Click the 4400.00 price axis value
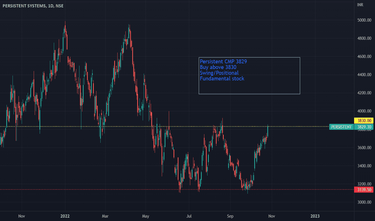This screenshot has width=375, height=221. click(364, 75)
